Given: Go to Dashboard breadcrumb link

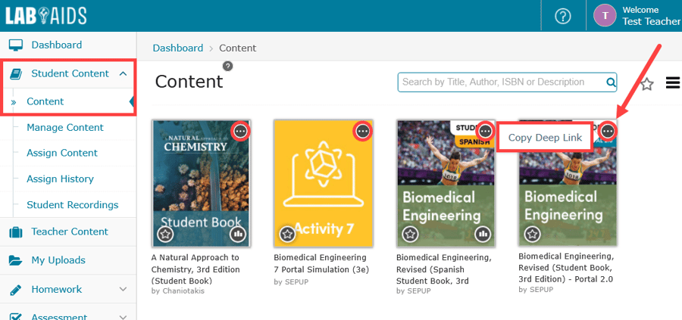Looking at the screenshot, I should [178, 48].
